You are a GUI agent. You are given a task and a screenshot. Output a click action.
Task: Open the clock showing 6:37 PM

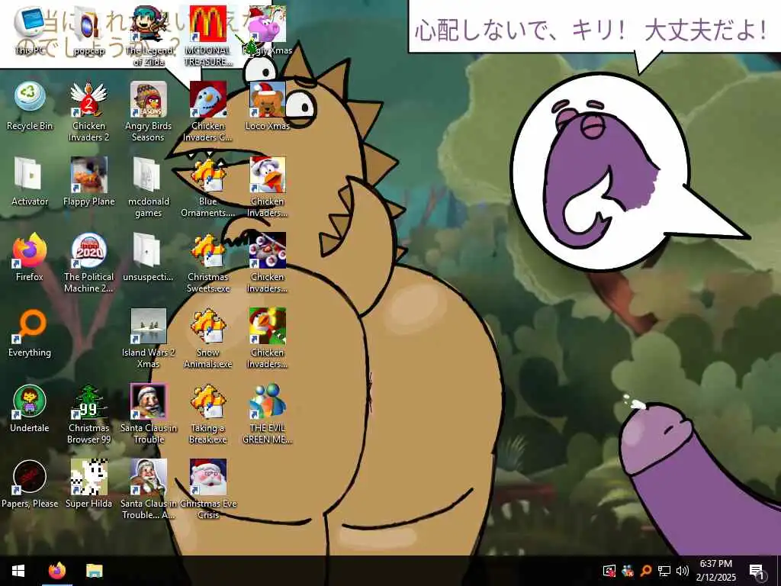point(715,571)
